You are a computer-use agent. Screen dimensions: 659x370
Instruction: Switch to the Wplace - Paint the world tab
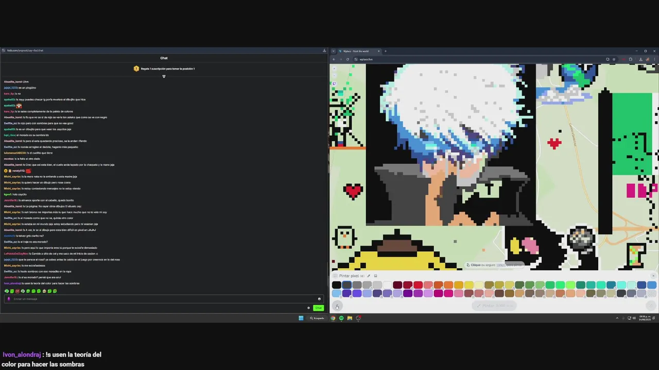[x=359, y=51]
